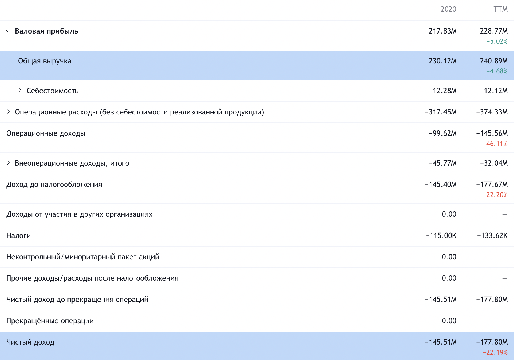Click the −374.33M TTM expenses value
Screen dimensions: 514x360
point(492,112)
